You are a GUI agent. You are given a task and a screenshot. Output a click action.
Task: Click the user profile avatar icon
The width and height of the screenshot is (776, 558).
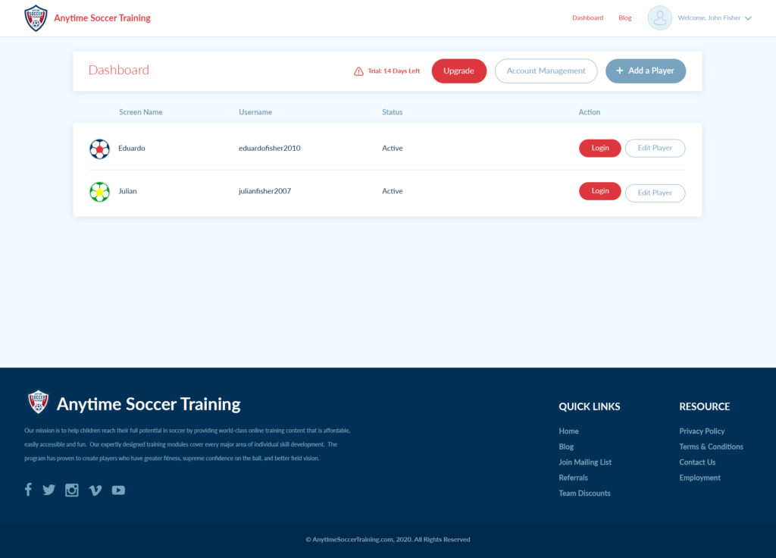[x=659, y=18]
